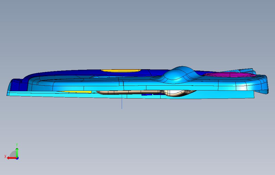Pick the rounded dome bump on the model
Image resolution: width=275 pixels, height=175 pixels.
[x=181, y=74]
